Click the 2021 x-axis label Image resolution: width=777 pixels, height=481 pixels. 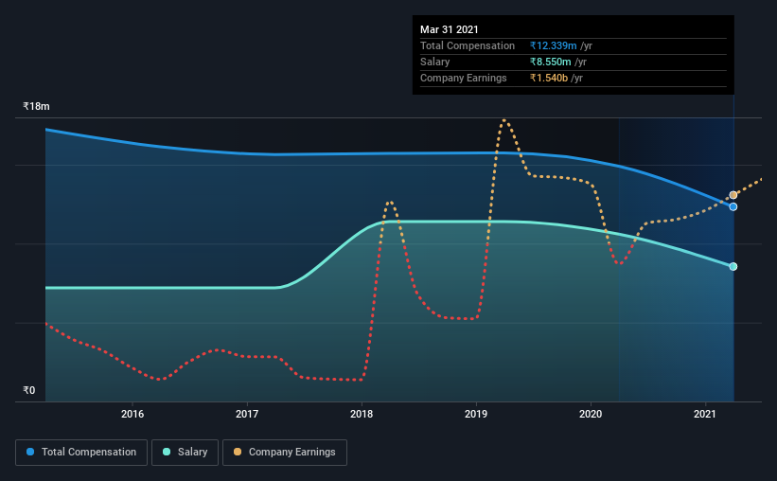click(705, 414)
